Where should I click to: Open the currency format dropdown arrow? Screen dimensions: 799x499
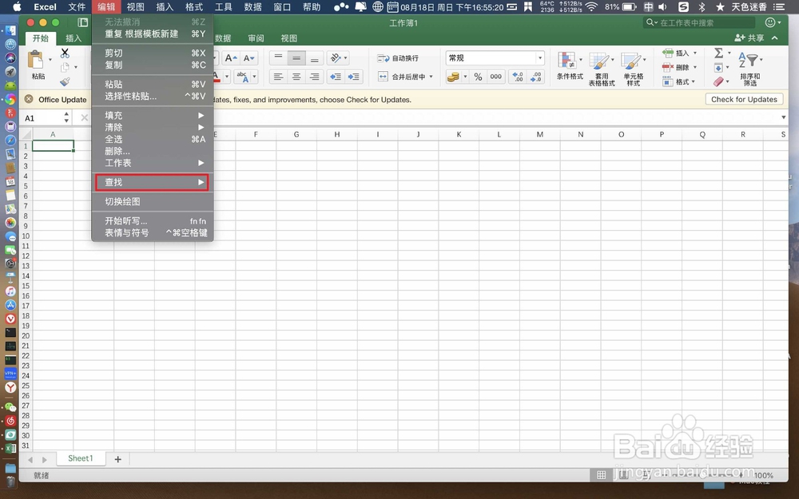click(465, 77)
